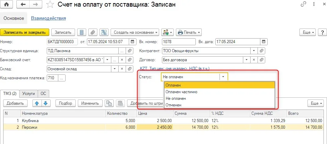The image size is (327, 144).
Task: Expand the Банковский счет dropdown arrow
Action: pos(107,60)
